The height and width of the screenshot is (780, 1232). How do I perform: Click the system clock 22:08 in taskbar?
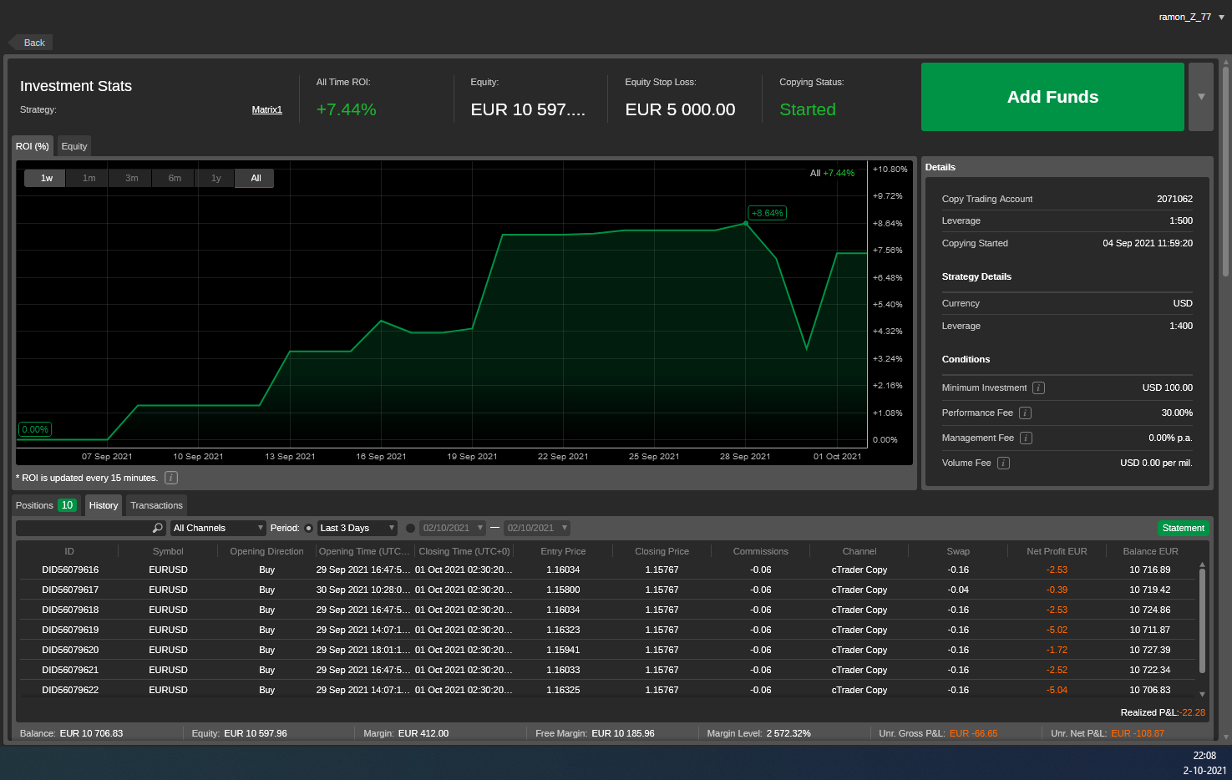(1204, 756)
